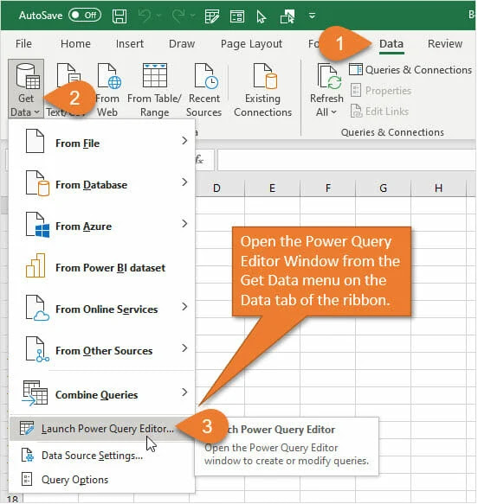Click the Query Options list icon
This screenshot has width=478, height=504.
click(x=27, y=479)
